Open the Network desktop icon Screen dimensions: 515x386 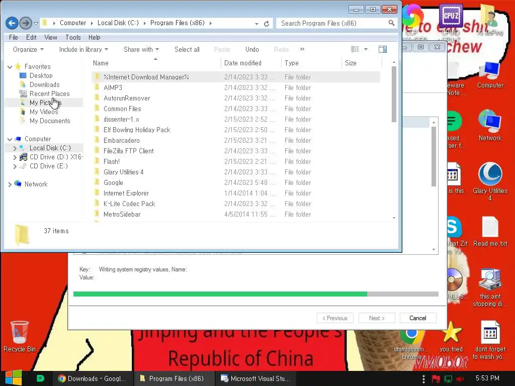490,126
